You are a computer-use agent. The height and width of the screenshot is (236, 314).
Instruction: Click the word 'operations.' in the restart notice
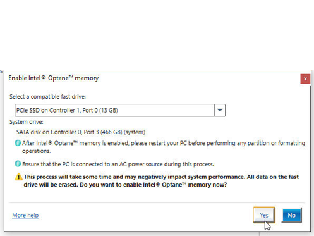tap(37, 151)
